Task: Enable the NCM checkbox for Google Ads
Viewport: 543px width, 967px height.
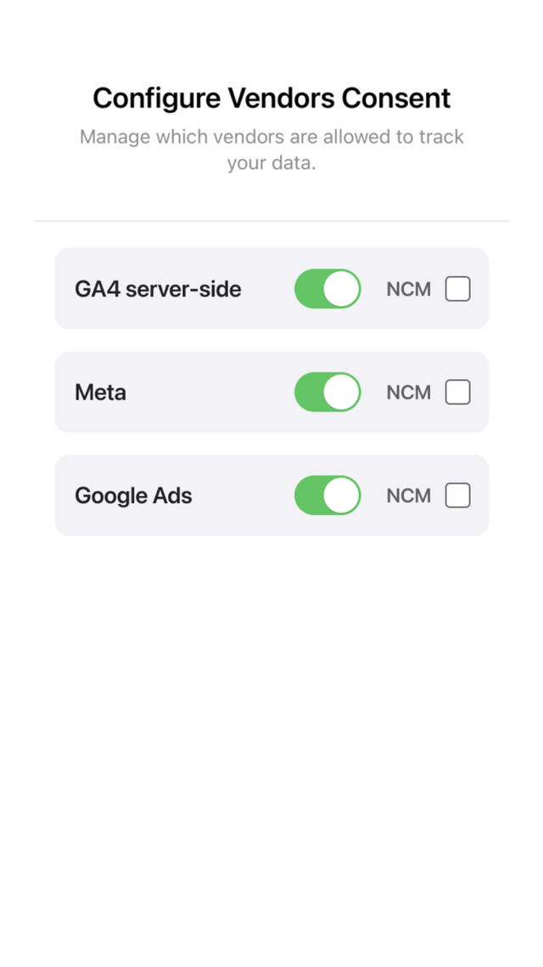Action: [458, 495]
